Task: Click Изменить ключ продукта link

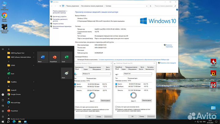Action: tap(168, 63)
